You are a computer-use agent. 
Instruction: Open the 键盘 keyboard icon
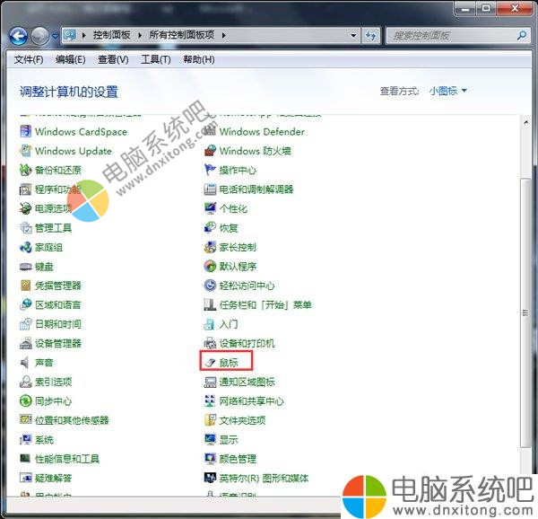[x=25, y=266]
